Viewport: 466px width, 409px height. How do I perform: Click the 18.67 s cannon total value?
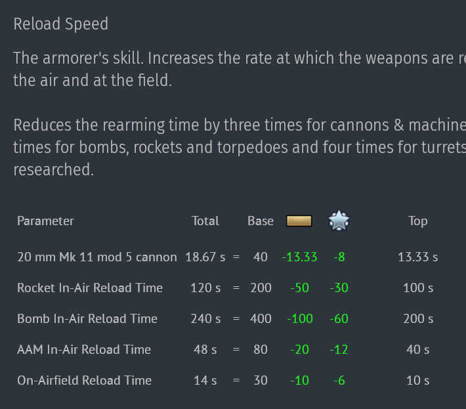tap(205, 257)
